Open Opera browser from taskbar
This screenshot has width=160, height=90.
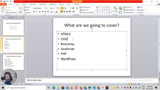(x=76, y=88)
